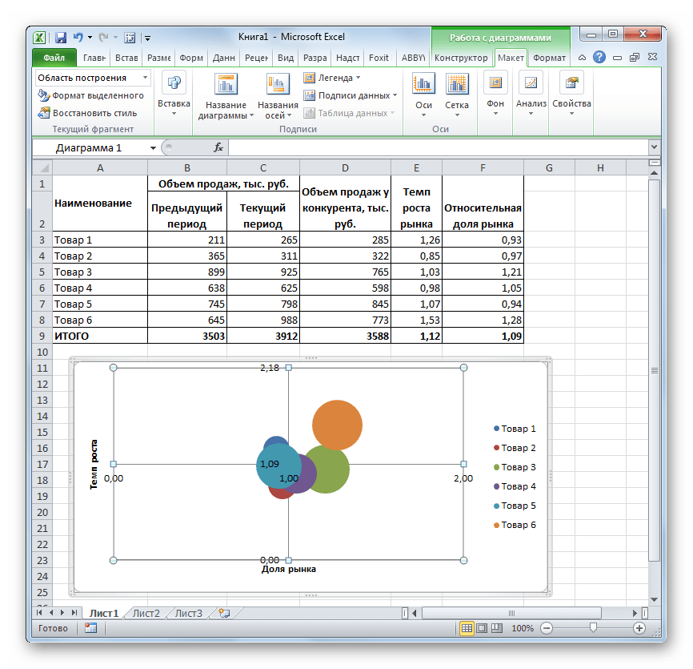Click cell with value 1,53
693x669 pixels.
pyautogui.click(x=416, y=320)
